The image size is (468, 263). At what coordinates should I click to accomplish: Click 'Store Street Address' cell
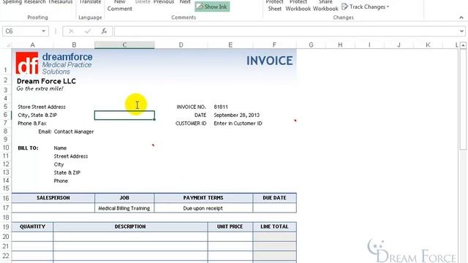pyautogui.click(x=42, y=107)
